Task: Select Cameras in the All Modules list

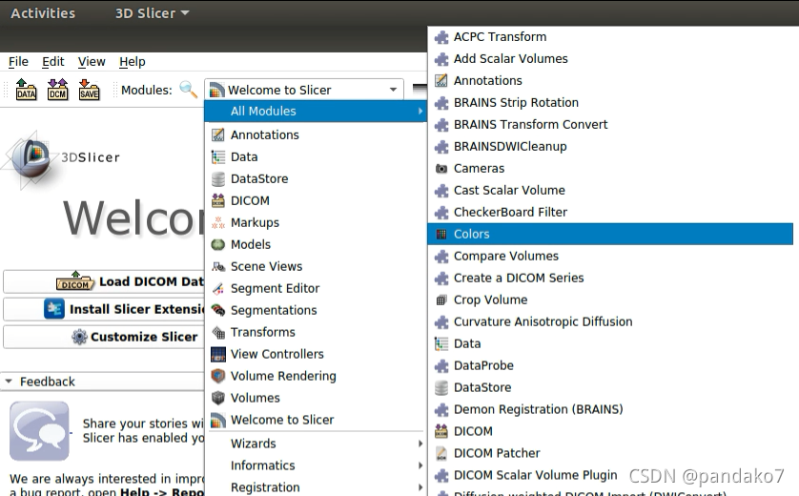Action: coord(610,168)
